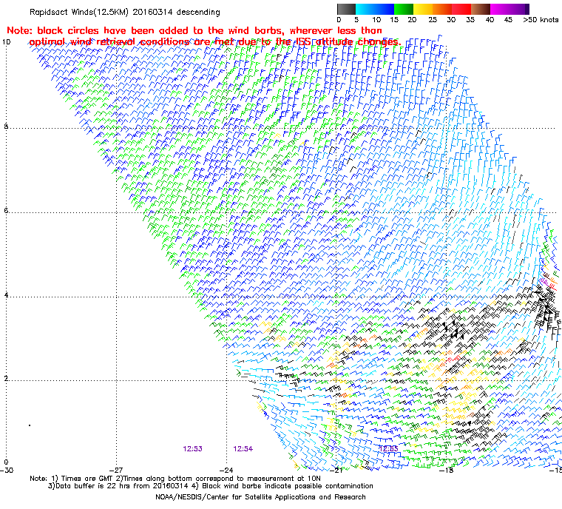Click the latitude 6 axis label
Image resolution: width=562 pixels, height=509 pixels.
6,211
